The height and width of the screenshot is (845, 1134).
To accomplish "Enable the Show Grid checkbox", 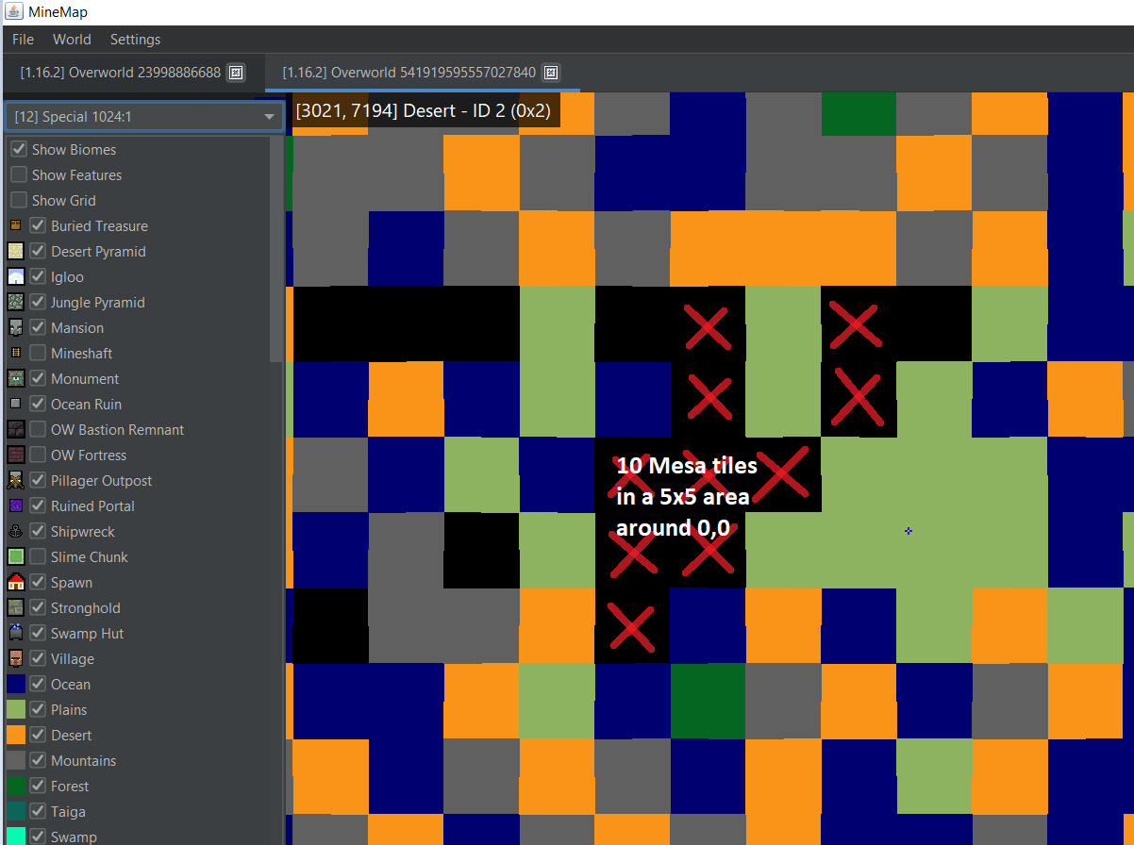I will tap(20, 200).
